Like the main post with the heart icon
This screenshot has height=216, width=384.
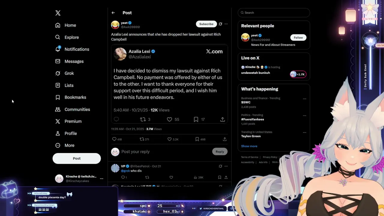(x=169, y=139)
